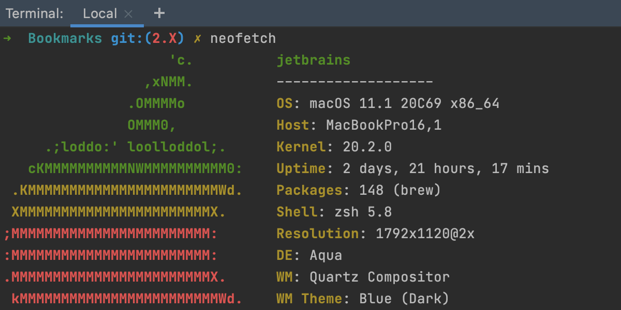Click the Host value MacBookPro16,1
The width and height of the screenshot is (621, 310).
tap(383, 126)
